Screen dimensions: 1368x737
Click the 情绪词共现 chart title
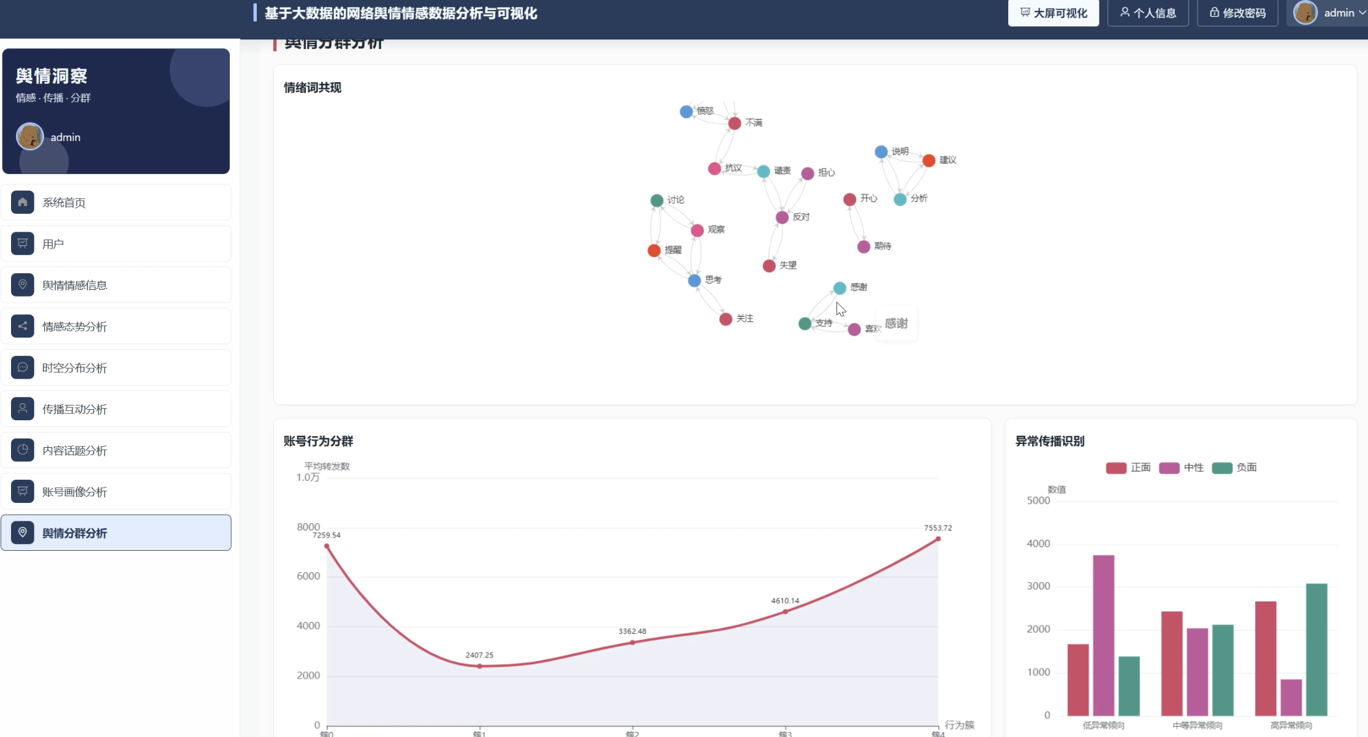pyautogui.click(x=313, y=88)
